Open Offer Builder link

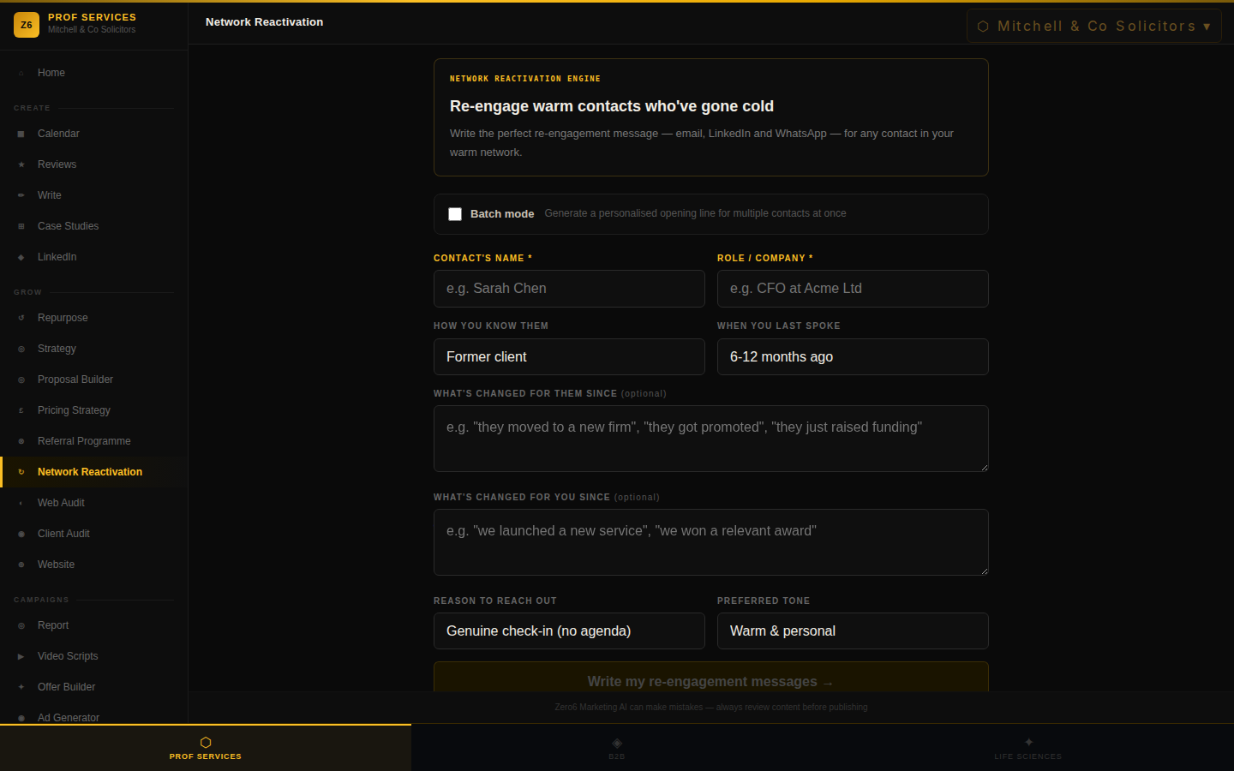pos(94,687)
